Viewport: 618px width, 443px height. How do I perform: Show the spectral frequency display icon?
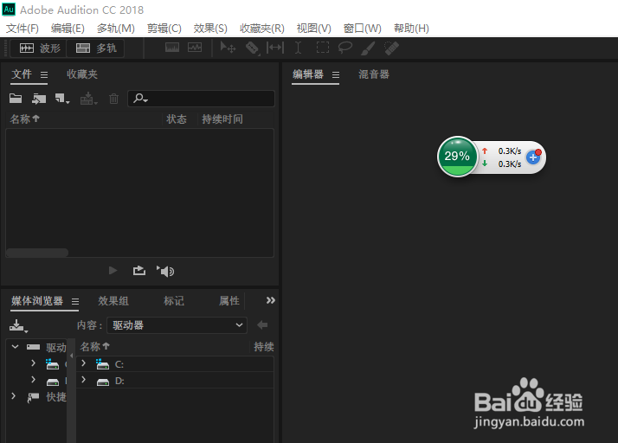click(172, 48)
